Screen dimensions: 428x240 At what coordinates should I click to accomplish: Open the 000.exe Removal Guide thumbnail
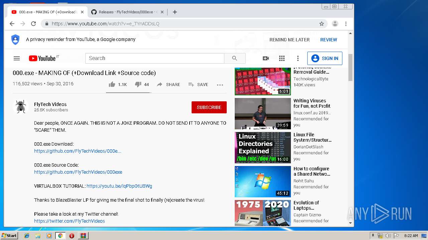click(263, 81)
